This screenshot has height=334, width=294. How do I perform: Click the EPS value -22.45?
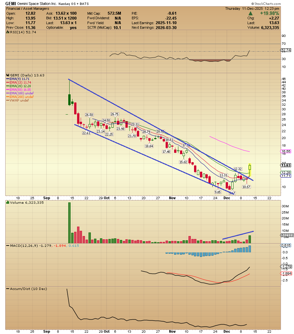pyautogui.click(x=171, y=18)
